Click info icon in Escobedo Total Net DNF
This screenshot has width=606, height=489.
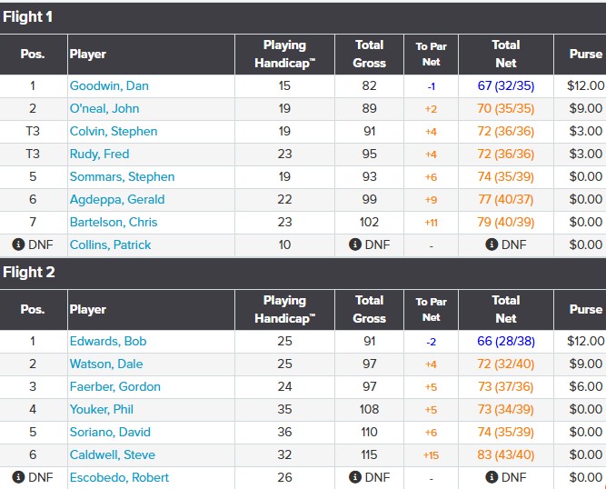(x=492, y=477)
